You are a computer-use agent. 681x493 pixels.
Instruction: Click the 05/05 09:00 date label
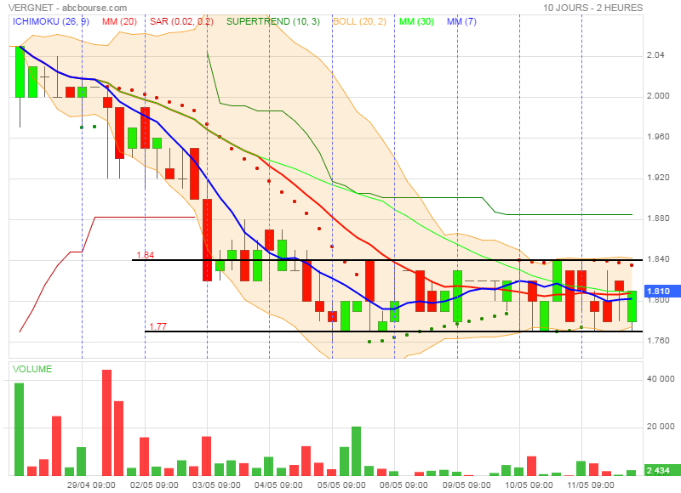341,484
